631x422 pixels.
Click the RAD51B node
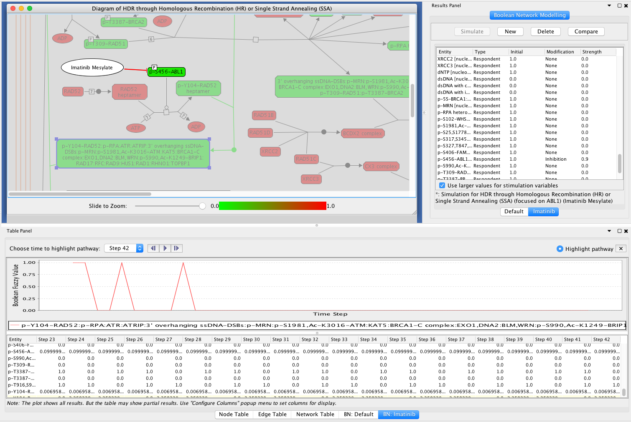(264, 115)
